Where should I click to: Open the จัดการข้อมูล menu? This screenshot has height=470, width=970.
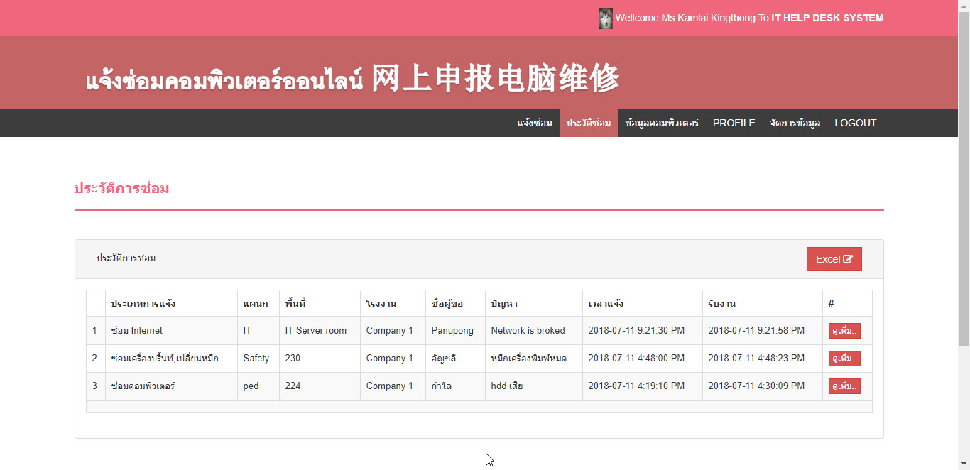pos(795,123)
